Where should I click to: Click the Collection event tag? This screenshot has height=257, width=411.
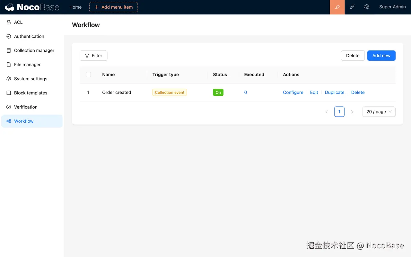point(170,93)
